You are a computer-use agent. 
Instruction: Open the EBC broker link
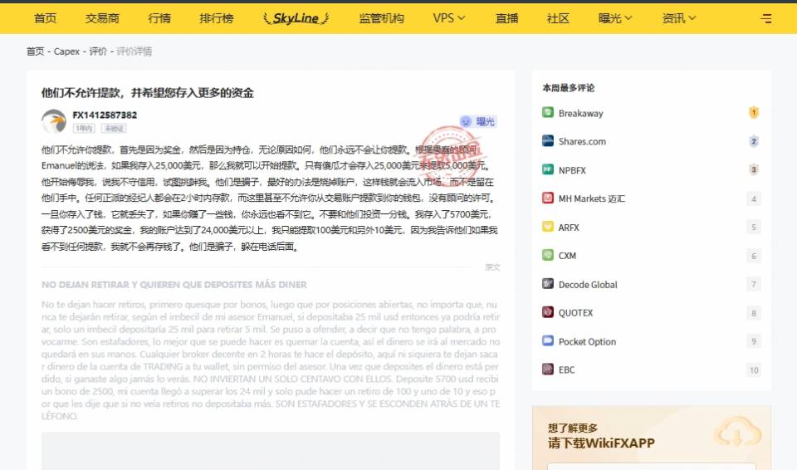tap(567, 370)
